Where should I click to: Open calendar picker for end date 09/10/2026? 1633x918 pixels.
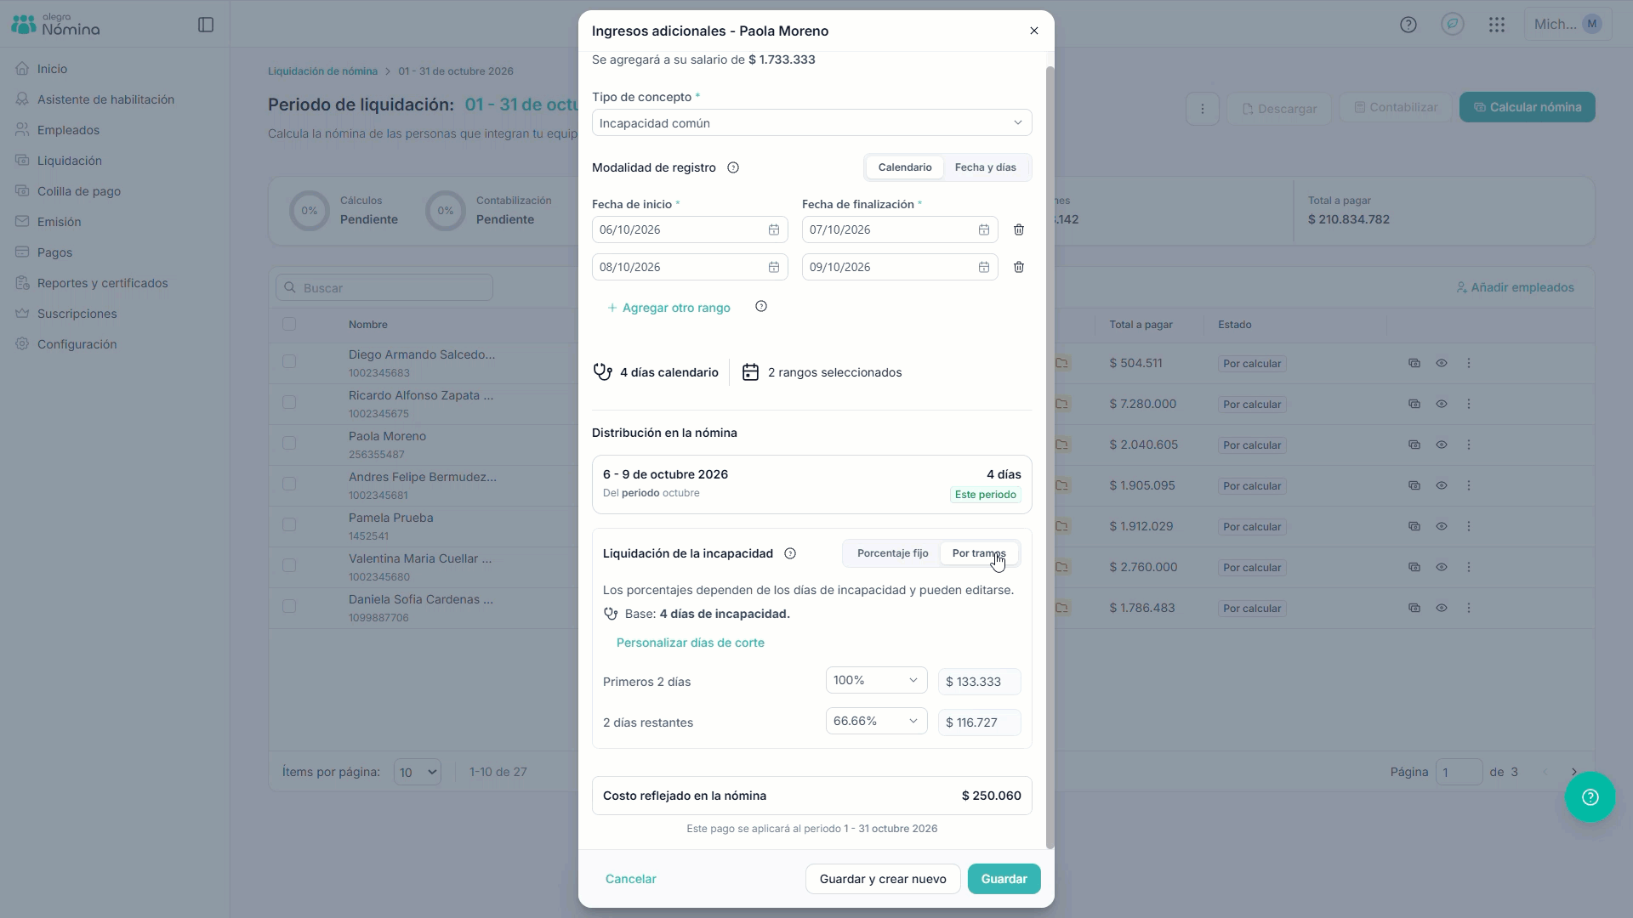[x=984, y=267]
